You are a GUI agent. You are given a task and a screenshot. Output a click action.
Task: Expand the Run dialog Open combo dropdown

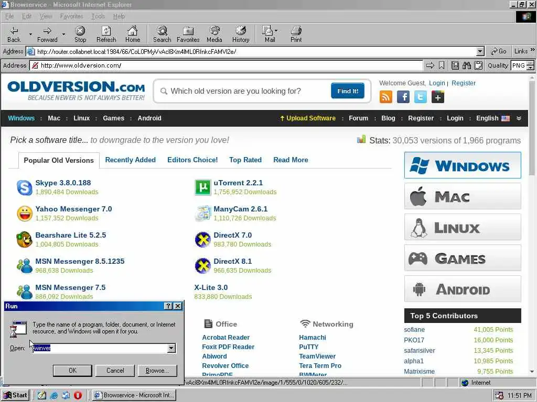(x=171, y=348)
